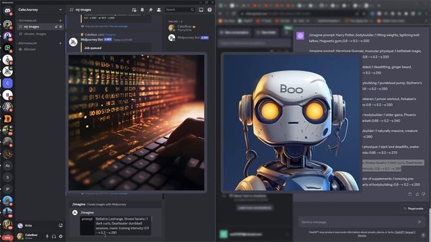Toggle the member list in Discord
Screen dimensions: 431x242
pos(159,9)
